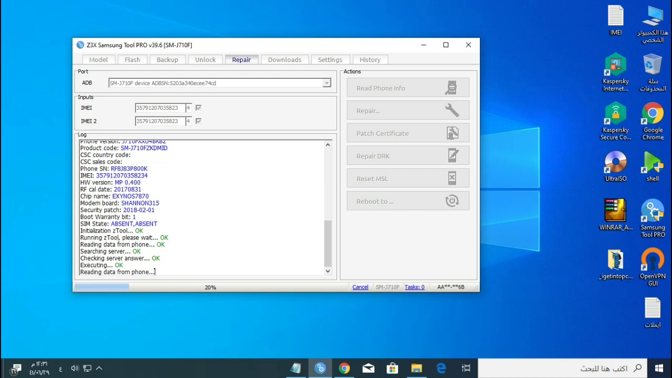Screen dimensions: 672x378
Task: Click the AA**-**6B status bar text
Action: [451, 287]
